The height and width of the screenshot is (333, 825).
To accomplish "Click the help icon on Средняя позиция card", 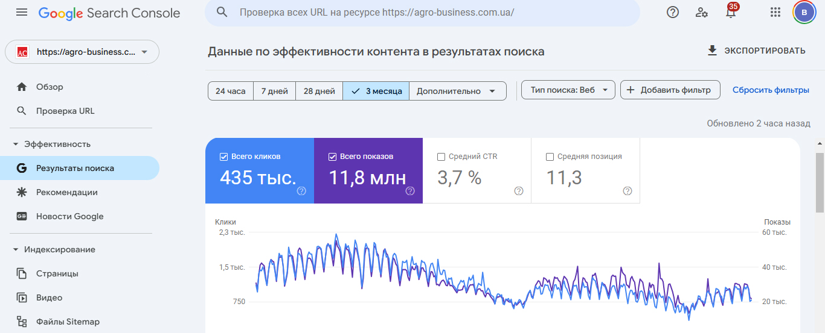I will click(x=627, y=191).
